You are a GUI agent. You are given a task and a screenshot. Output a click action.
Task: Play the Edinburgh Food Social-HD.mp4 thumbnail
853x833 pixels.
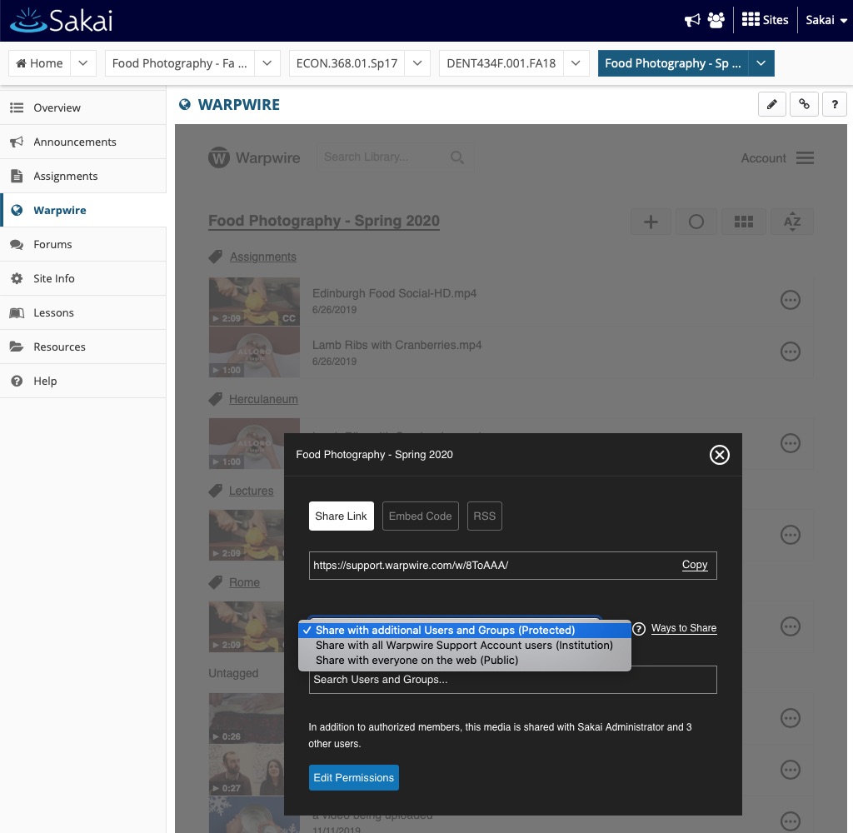click(x=254, y=302)
